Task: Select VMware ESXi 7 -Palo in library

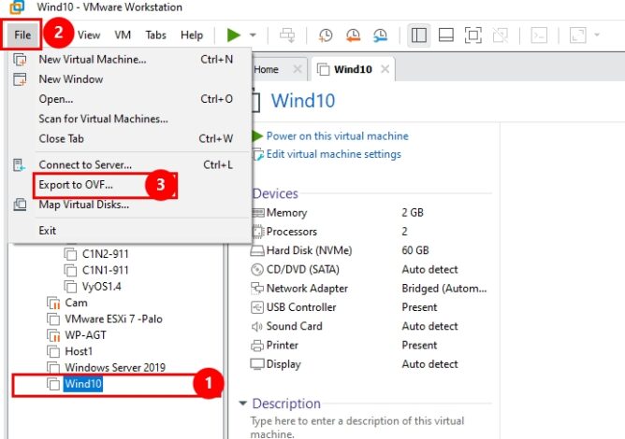Action: [x=113, y=319]
